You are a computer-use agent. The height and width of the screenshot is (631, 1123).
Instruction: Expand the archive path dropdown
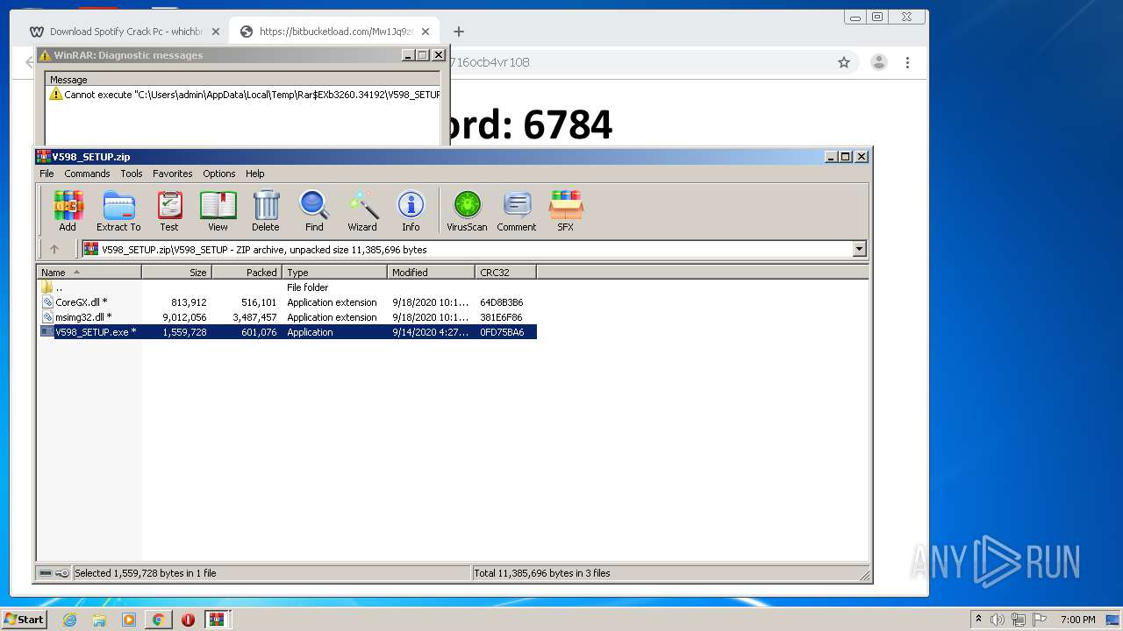[859, 249]
